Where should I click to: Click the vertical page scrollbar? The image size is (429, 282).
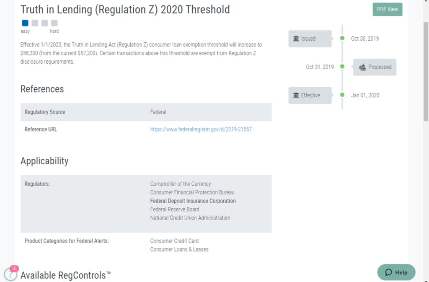[426, 71]
